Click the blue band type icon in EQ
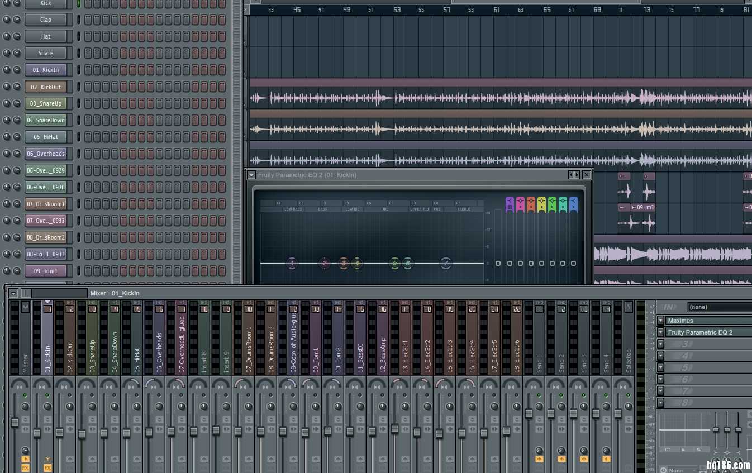This screenshot has height=473, width=752. [x=573, y=204]
